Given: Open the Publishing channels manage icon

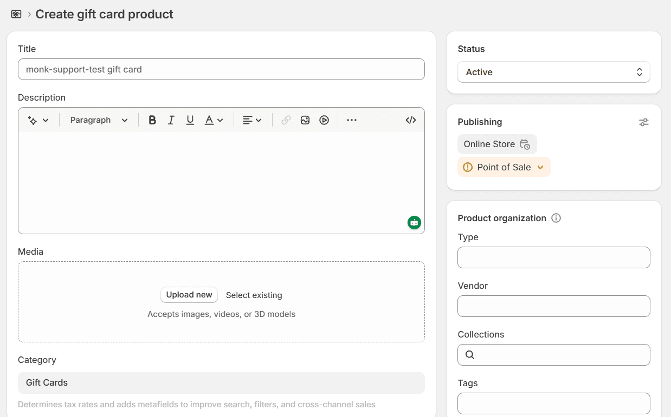Looking at the screenshot, I should coord(643,122).
